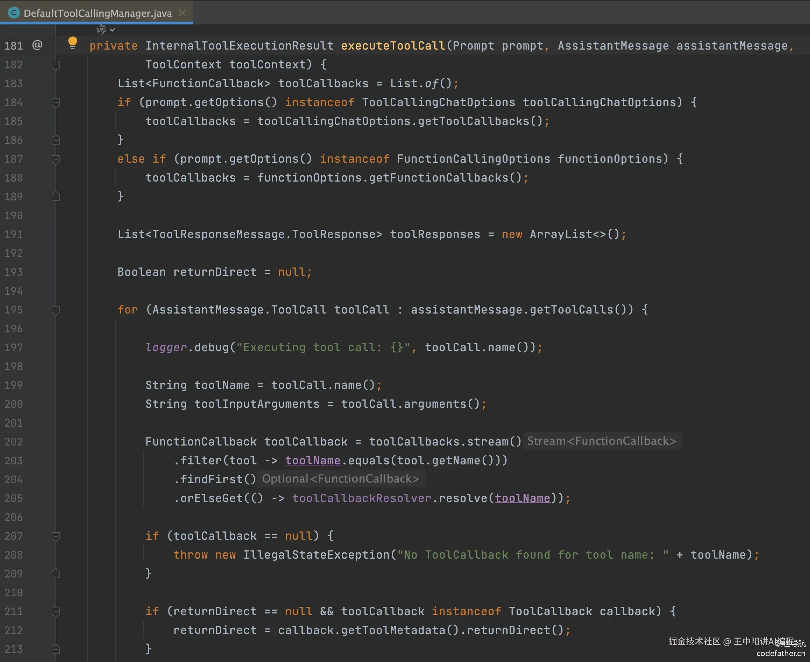Viewport: 810px width, 662px height.
Task: Collapse the if block at line 184
Action: (56, 103)
